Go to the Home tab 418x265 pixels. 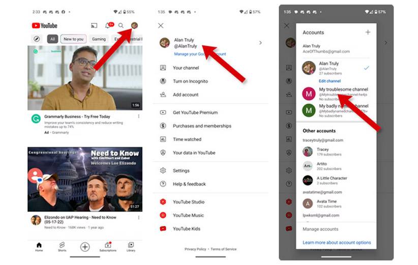(x=39, y=247)
